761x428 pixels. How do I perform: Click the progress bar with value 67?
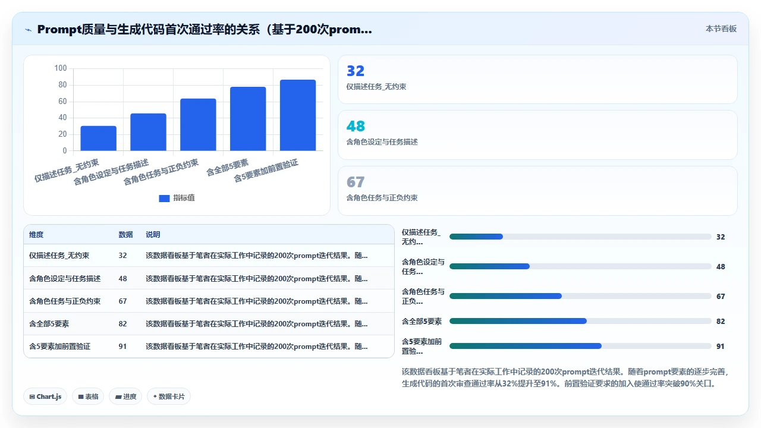point(580,296)
